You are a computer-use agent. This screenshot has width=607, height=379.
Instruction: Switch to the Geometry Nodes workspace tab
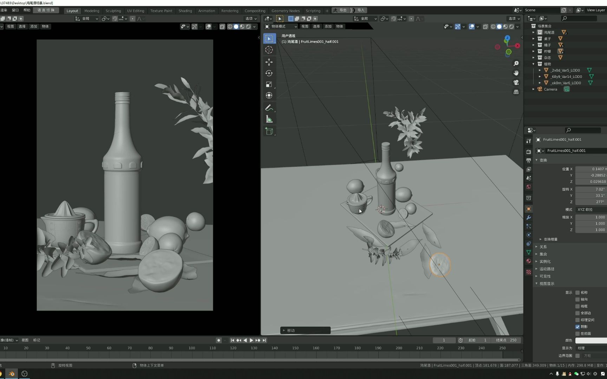286,11
